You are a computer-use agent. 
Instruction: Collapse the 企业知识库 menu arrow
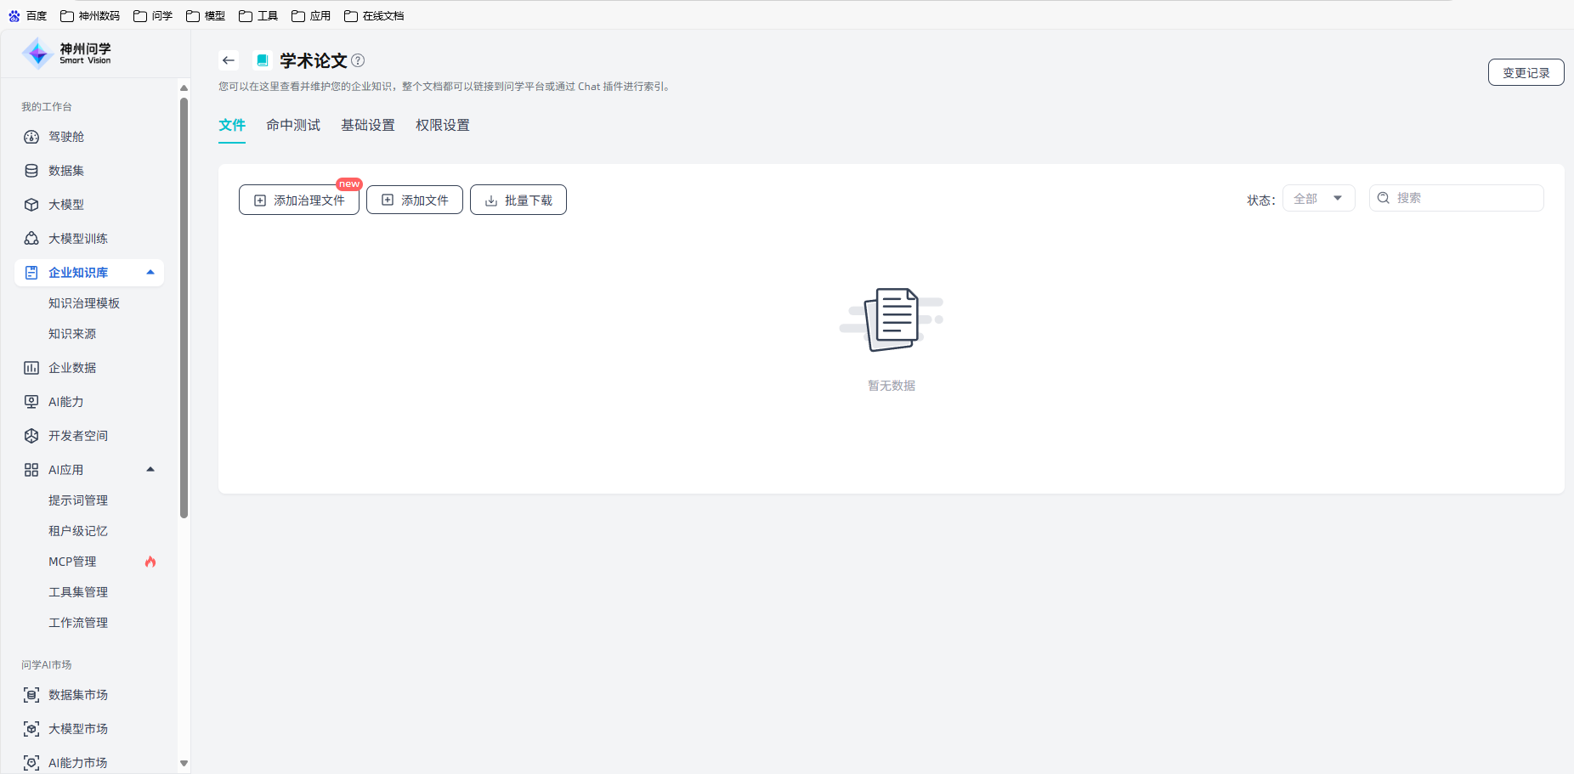click(150, 273)
